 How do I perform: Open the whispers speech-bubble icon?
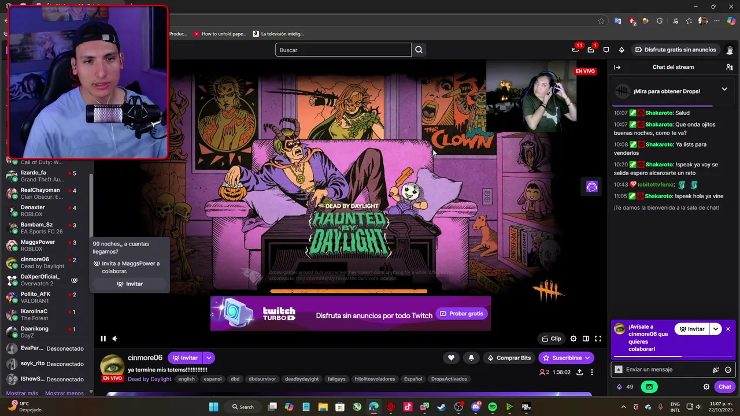606,50
